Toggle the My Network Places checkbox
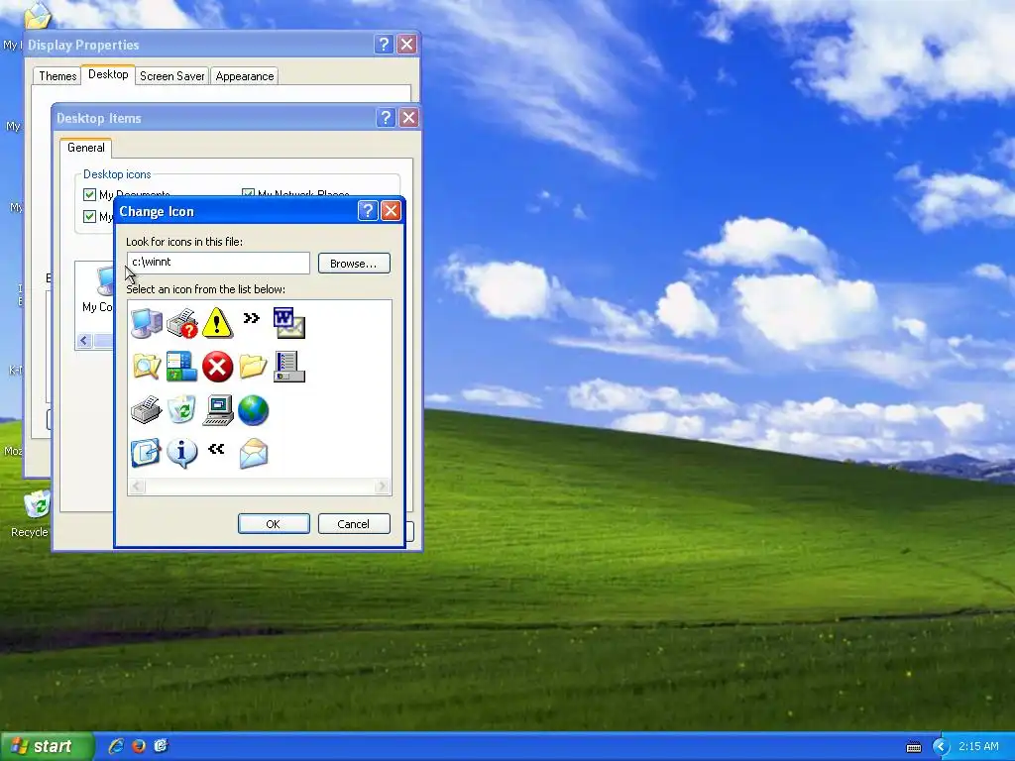 [248, 193]
